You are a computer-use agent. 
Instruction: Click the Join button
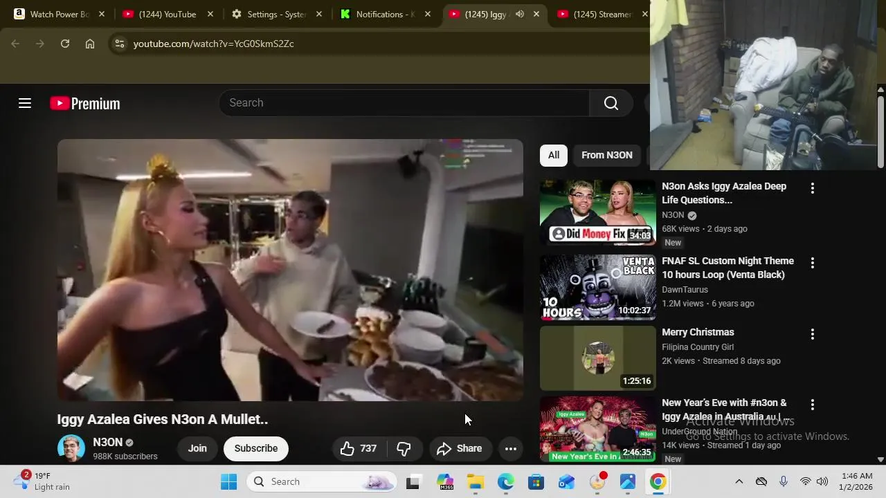(197, 448)
